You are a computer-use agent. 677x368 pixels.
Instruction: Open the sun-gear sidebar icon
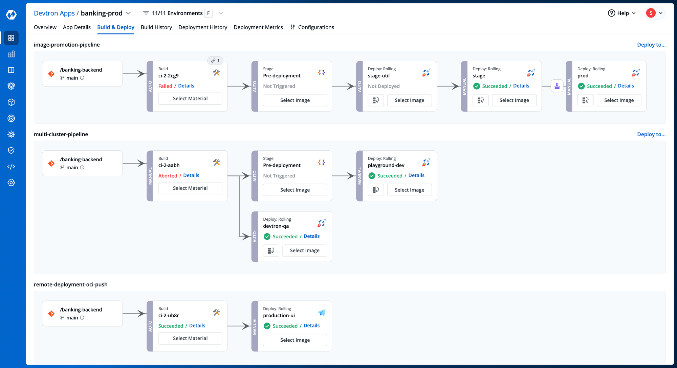click(11, 134)
